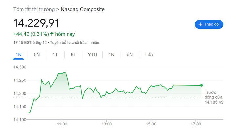Click the index value 14.229,91
This screenshot has width=236, height=132.
pos(36,23)
